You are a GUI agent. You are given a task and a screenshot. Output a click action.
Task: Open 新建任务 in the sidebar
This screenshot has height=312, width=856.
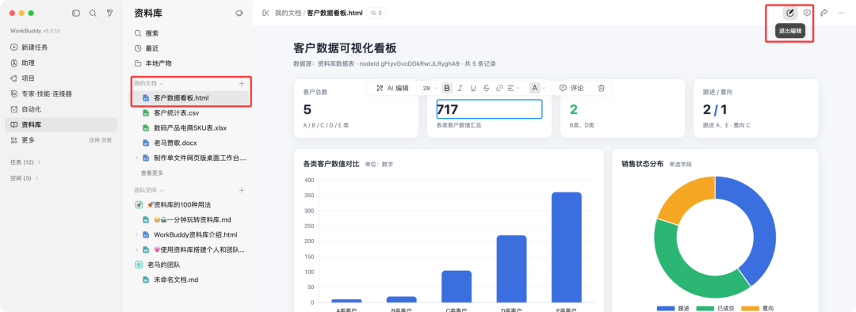click(60, 48)
